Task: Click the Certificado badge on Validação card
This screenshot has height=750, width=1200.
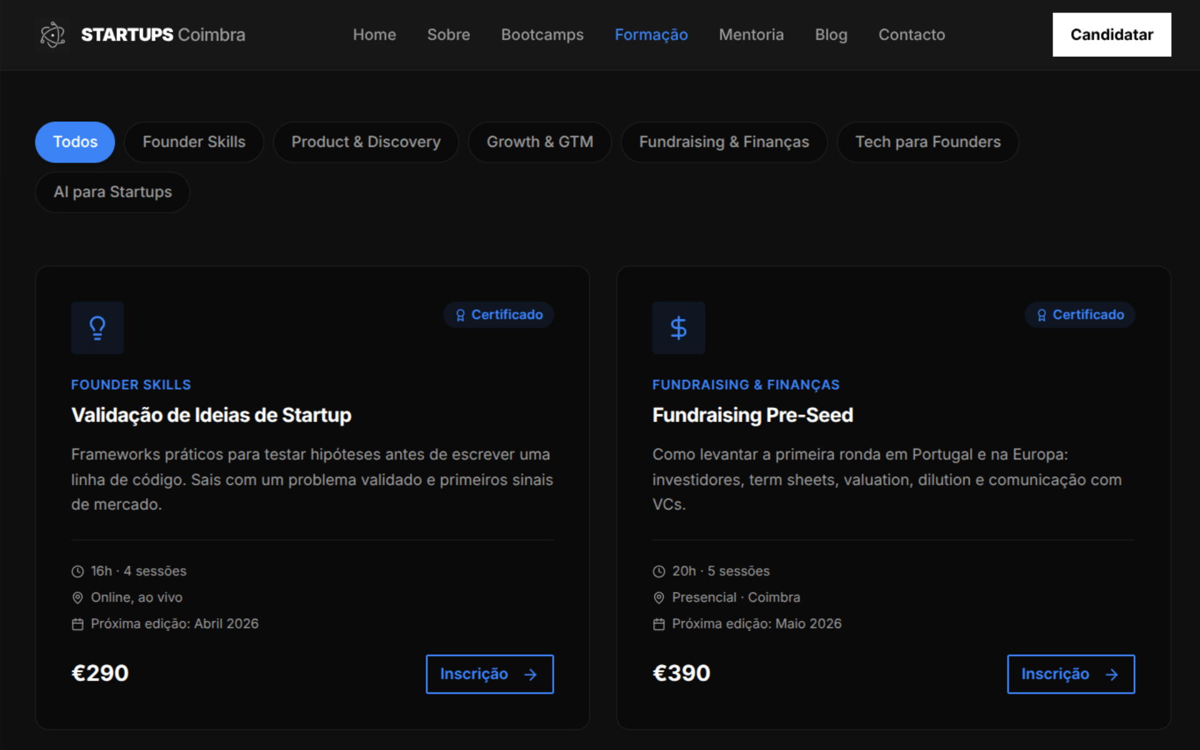Action: point(499,315)
